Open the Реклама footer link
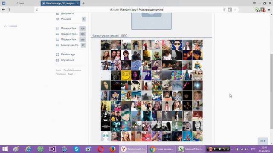 point(61,74)
